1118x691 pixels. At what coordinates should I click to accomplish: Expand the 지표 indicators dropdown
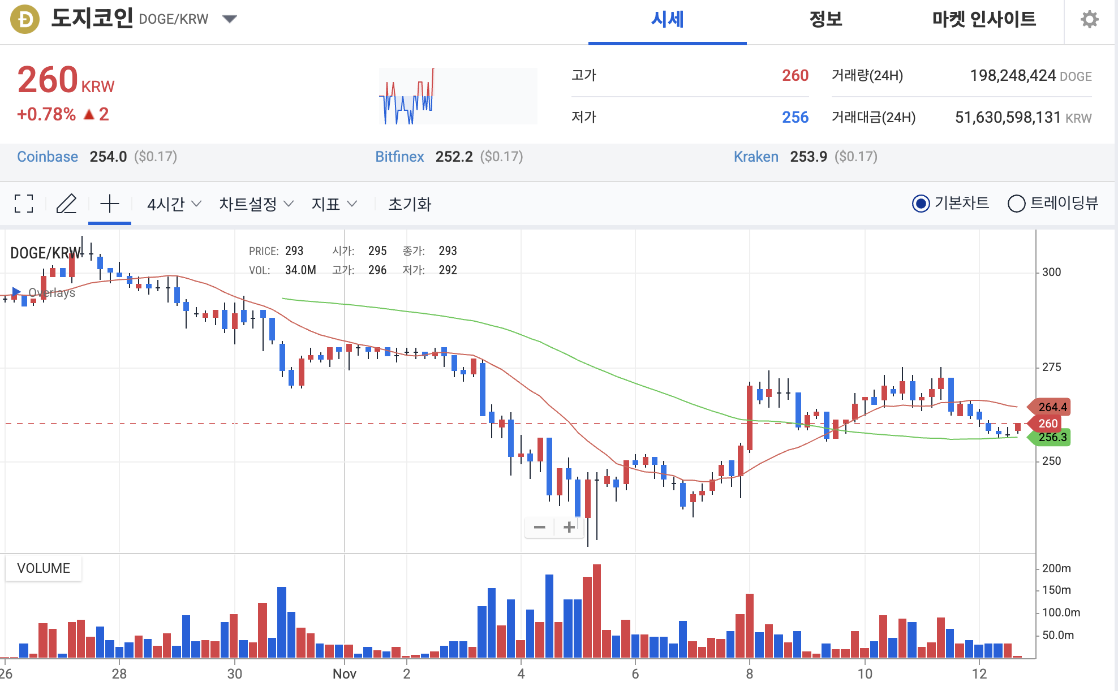coord(334,204)
